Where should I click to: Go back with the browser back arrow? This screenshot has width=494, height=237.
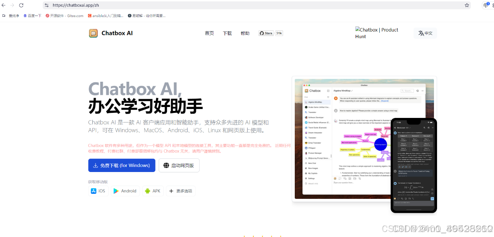(x=4, y=5)
